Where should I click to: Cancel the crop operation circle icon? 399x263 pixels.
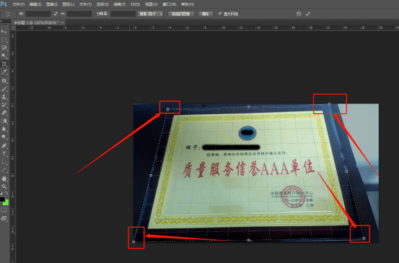pos(299,14)
